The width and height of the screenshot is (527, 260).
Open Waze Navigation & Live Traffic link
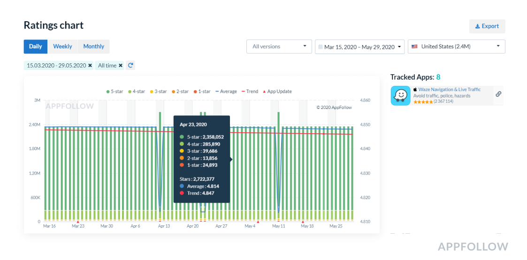point(449,89)
